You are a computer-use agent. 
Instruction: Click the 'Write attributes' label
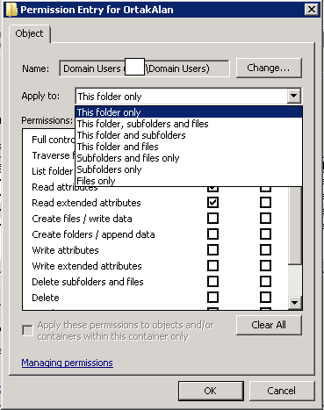point(65,250)
